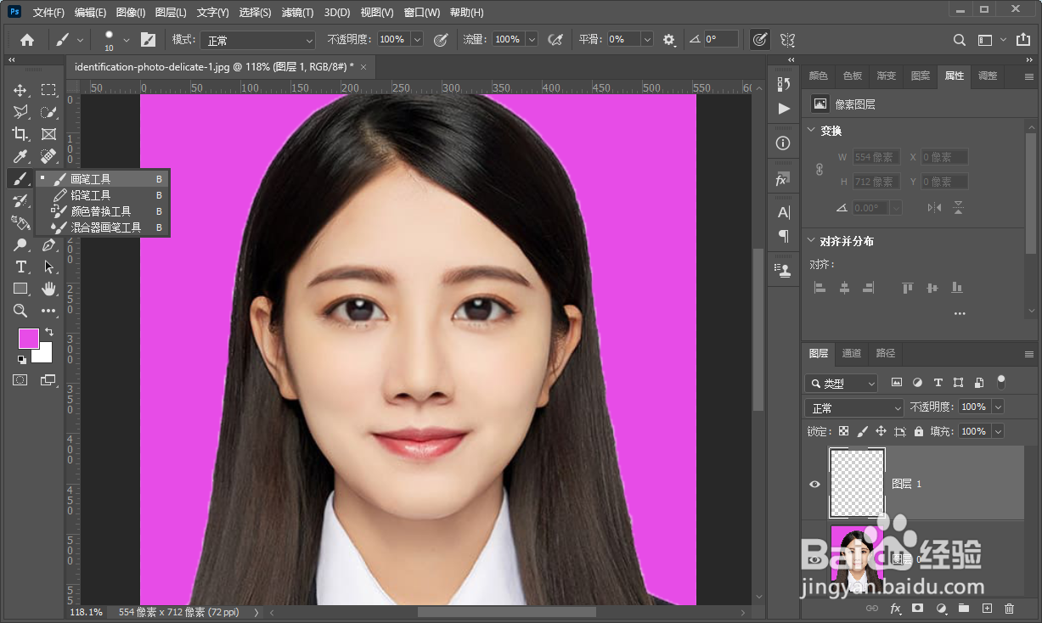Viewport: 1042px width, 623px height.
Task: Delete layer using the trash icon
Action: pos(1009,609)
